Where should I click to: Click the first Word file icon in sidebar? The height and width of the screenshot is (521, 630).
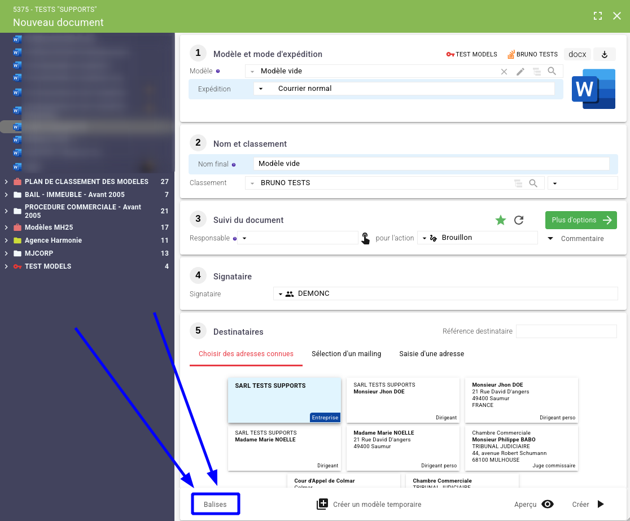(17, 40)
